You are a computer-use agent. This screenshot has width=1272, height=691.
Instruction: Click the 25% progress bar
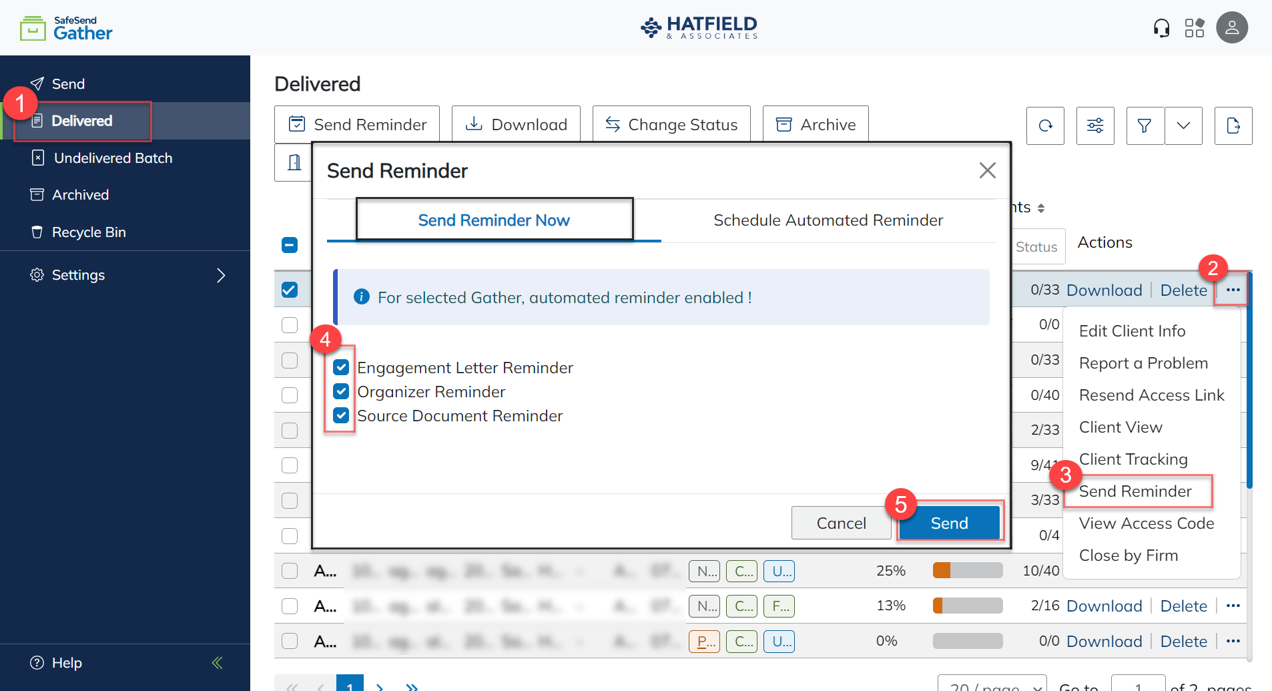[x=968, y=570]
